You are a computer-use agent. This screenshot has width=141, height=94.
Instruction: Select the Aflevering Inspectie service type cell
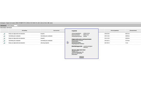click(x=45, y=43)
